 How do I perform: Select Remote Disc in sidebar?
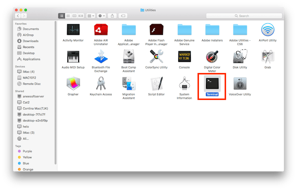[x=32, y=84]
